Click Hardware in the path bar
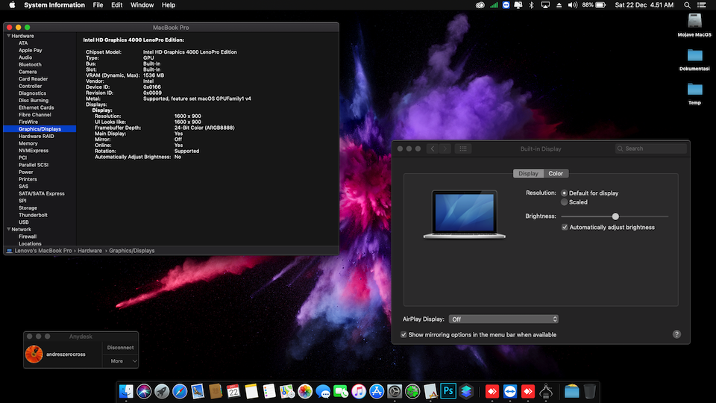This screenshot has width=716, height=403. [90, 251]
